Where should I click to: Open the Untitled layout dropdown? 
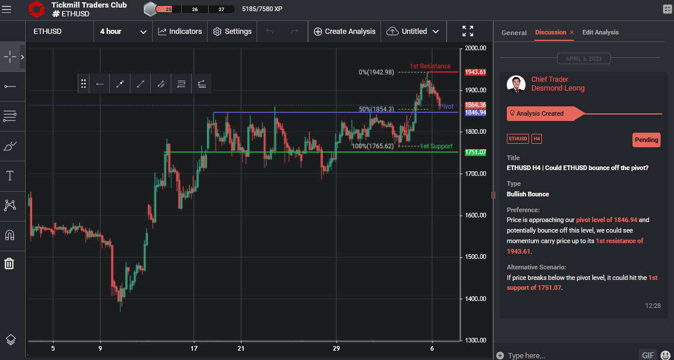click(x=413, y=32)
